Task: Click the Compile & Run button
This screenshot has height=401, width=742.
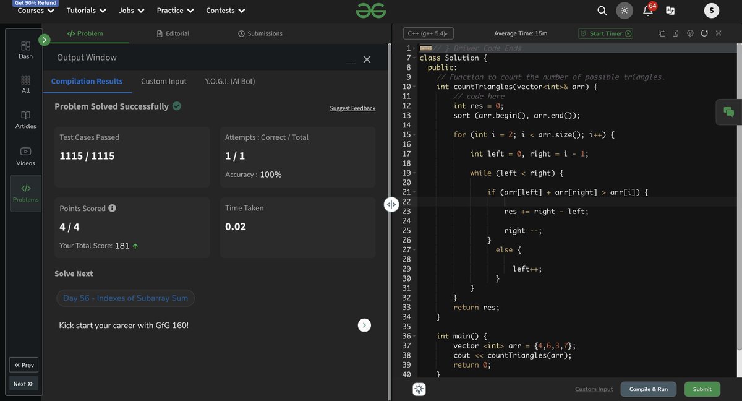Action: click(649, 389)
